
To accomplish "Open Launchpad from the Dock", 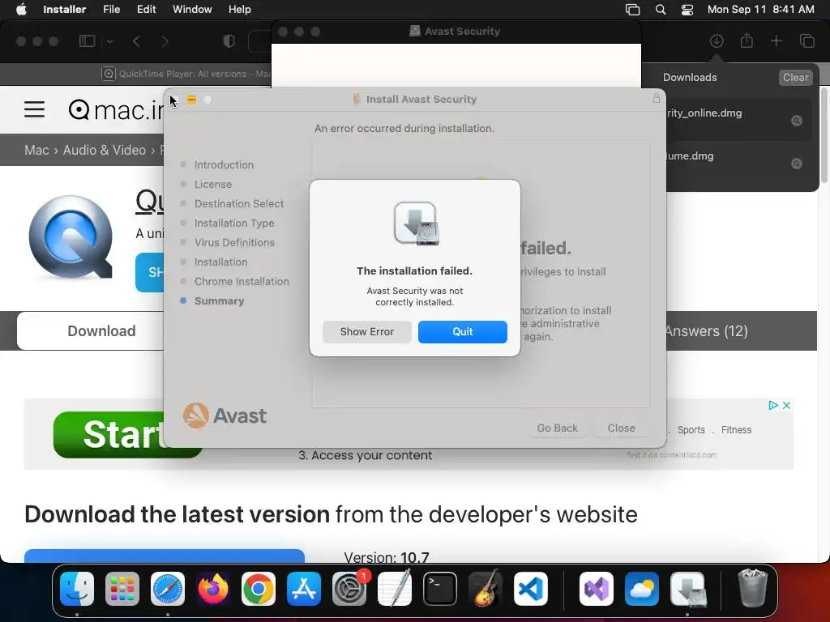I will coord(122,589).
